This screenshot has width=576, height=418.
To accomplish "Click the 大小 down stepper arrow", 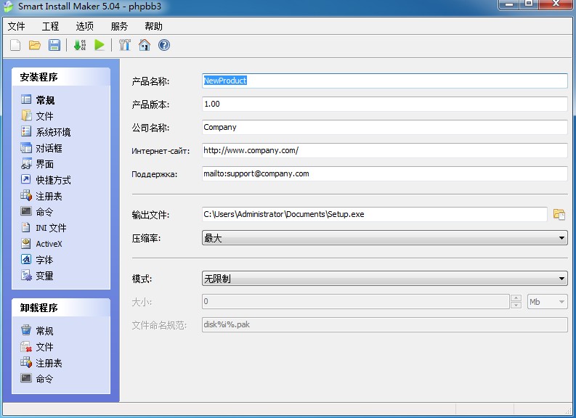I will (x=516, y=306).
